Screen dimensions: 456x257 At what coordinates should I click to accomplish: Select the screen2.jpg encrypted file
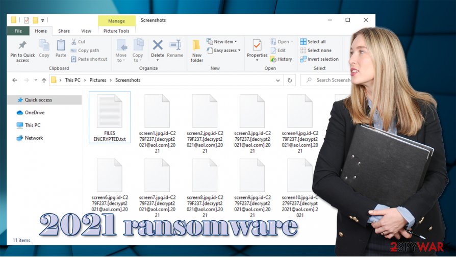[205, 123]
